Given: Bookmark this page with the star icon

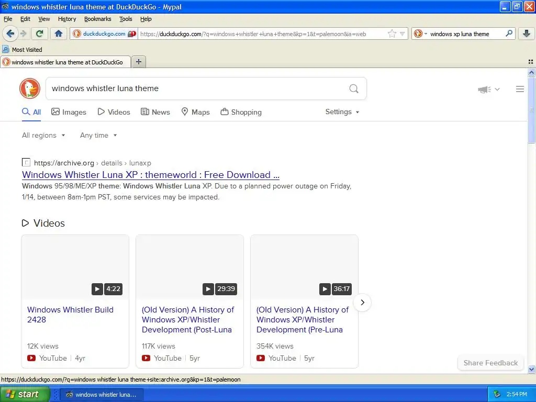Looking at the screenshot, I should (392, 33).
